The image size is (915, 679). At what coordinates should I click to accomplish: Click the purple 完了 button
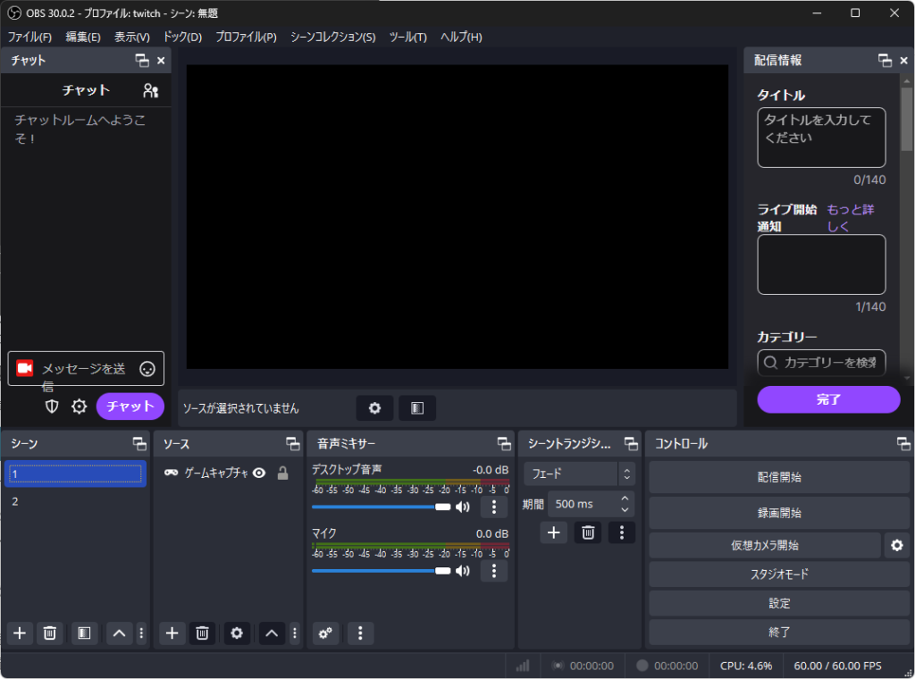[x=828, y=399]
